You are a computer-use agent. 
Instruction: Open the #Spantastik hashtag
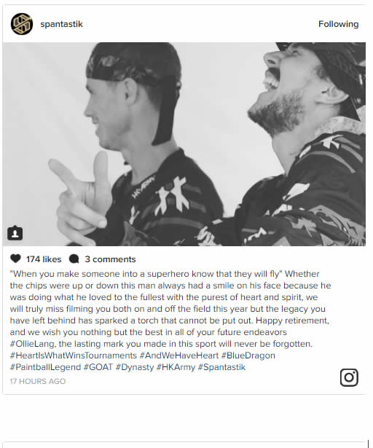tap(221, 367)
